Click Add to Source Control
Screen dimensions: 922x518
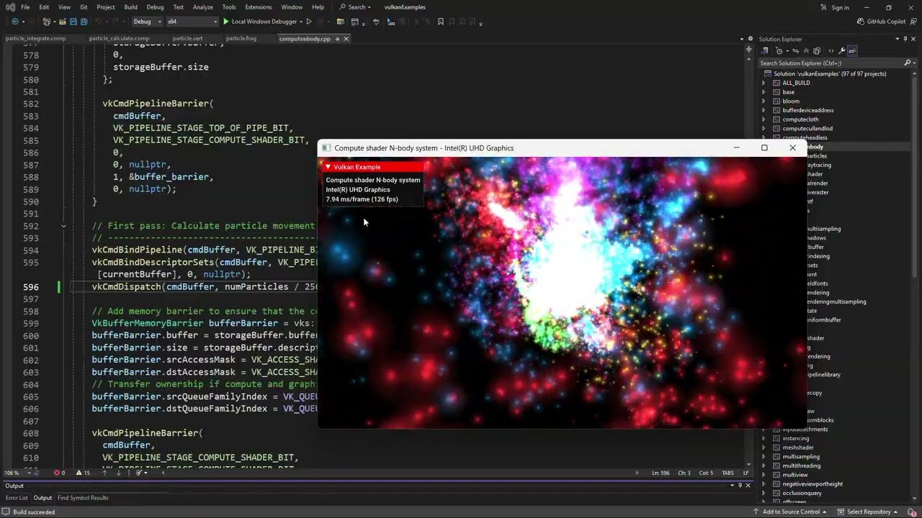tap(789, 512)
